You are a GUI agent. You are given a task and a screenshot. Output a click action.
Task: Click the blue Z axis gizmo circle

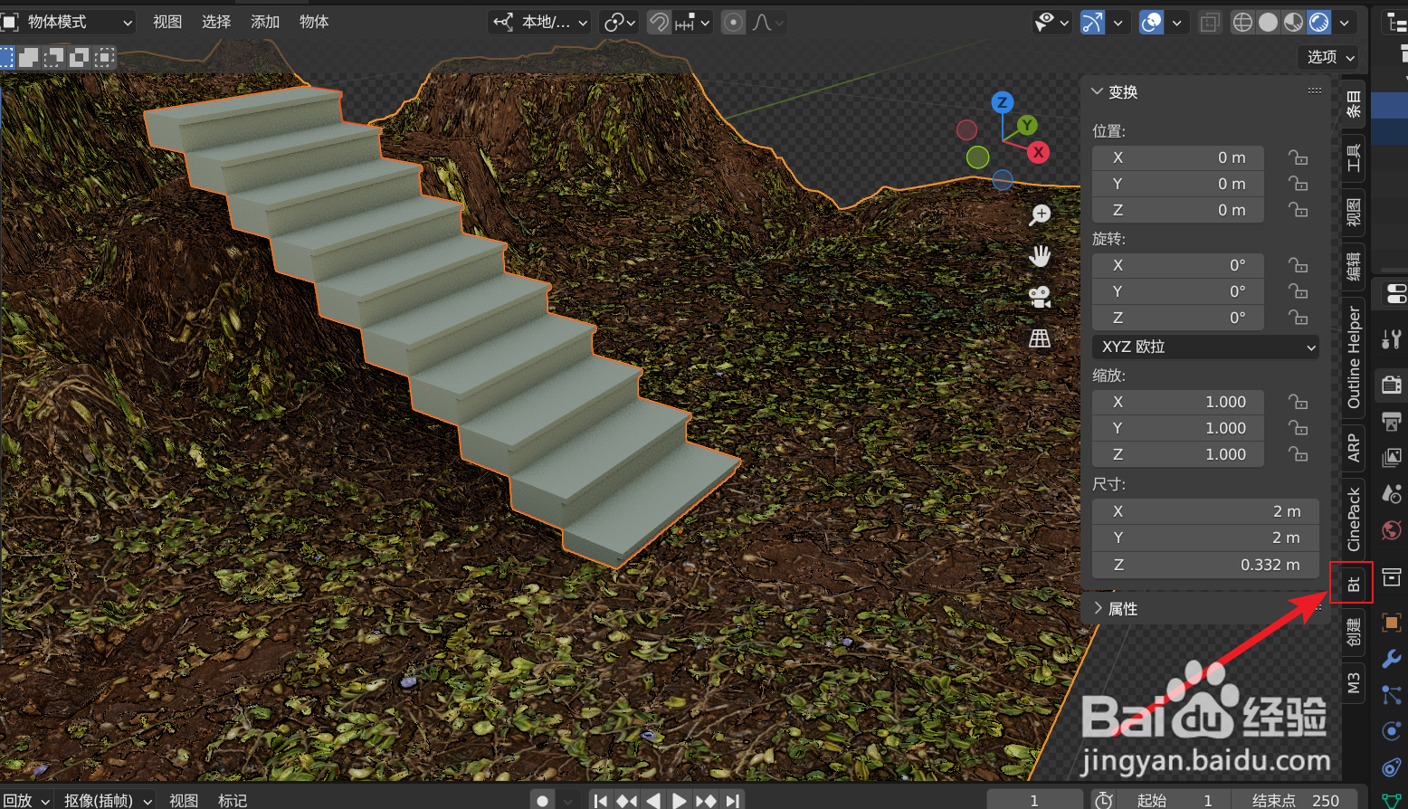click(x=1002, y=102)
